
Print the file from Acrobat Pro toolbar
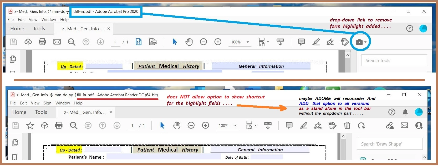[42, 42]
